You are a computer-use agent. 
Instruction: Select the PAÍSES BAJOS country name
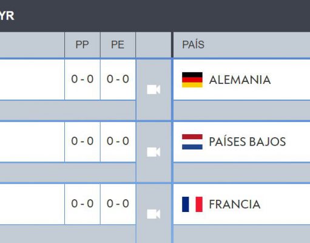248,142
